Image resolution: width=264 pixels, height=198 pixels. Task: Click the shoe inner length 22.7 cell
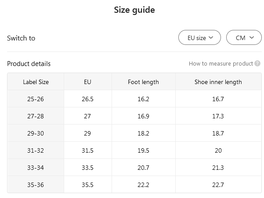(218, 185)
